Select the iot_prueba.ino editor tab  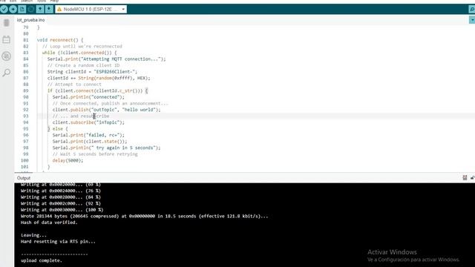coord(31,20)
